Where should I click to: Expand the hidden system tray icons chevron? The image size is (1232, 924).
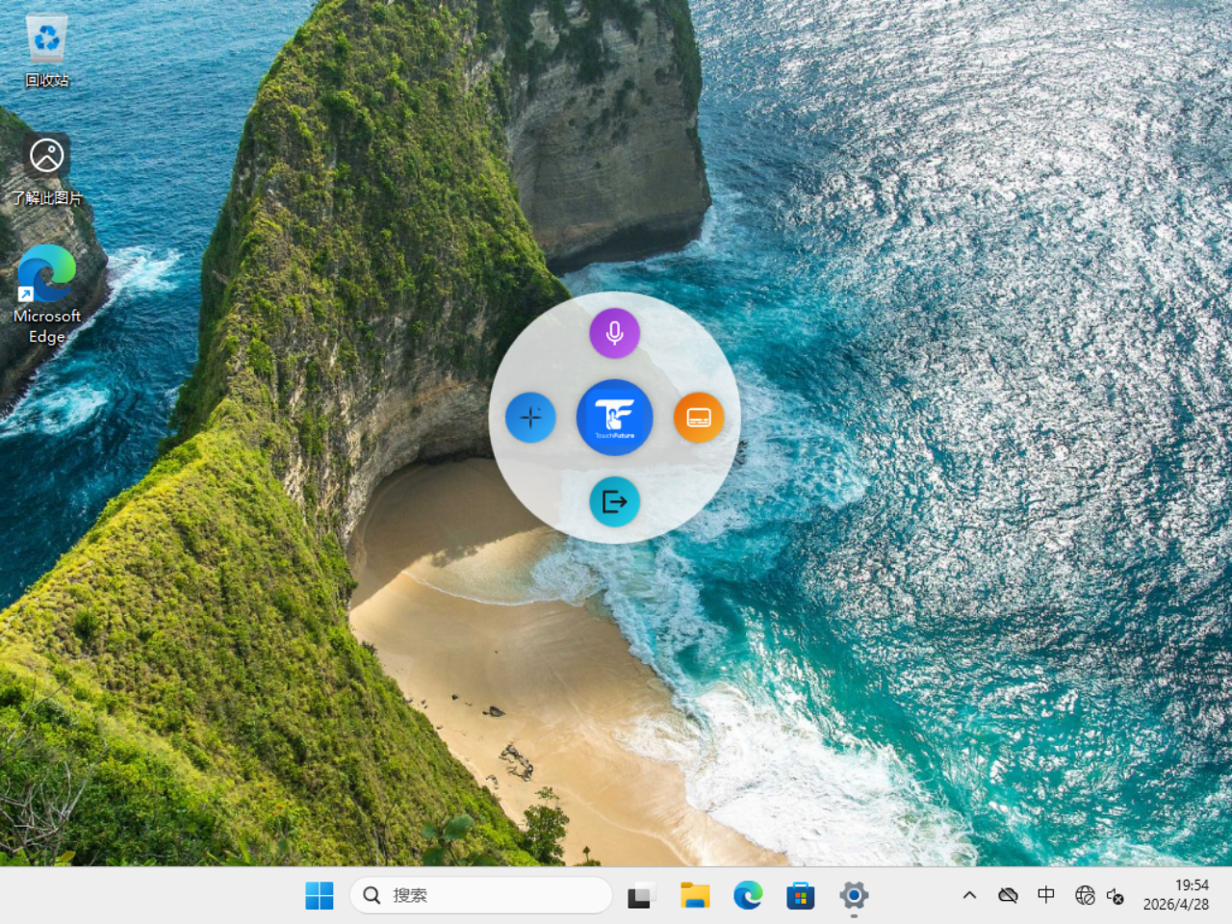[x=969, y=895]
